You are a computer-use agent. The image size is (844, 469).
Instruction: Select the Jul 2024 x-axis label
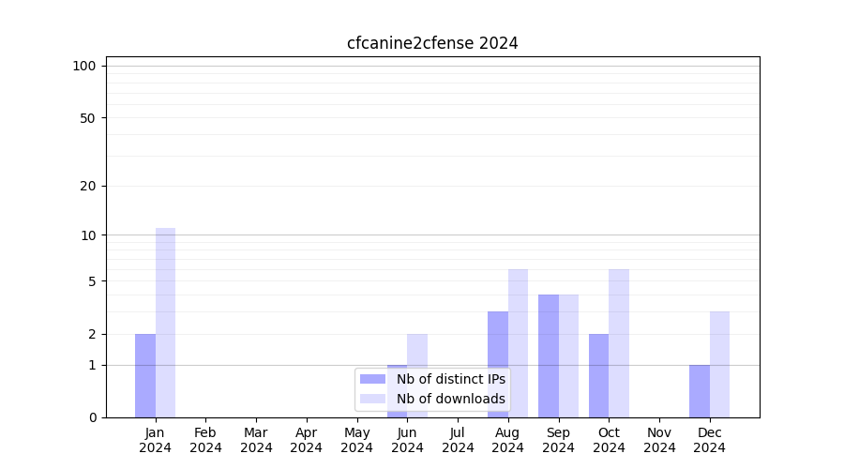[x=458, y=440]
